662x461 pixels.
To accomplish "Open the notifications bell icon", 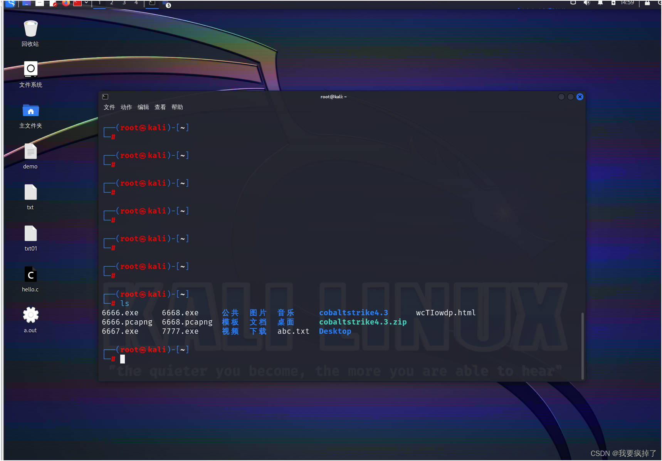I will pyautogui.click(x=600, y=2).
